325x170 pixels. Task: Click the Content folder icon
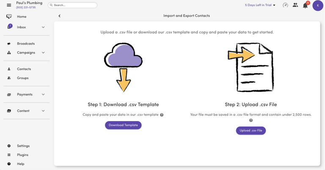pos(9,111)
